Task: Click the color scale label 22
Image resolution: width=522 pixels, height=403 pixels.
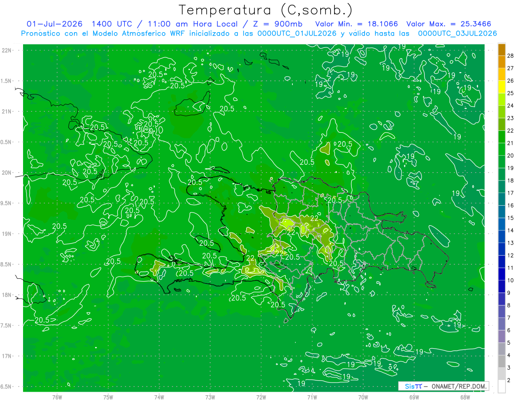Action: pos(511,130)
